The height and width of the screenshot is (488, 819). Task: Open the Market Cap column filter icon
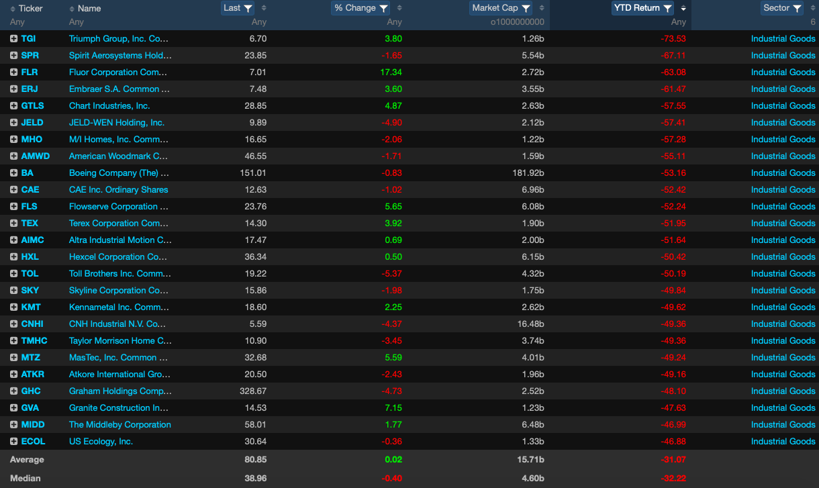click(x=526, y=8)
